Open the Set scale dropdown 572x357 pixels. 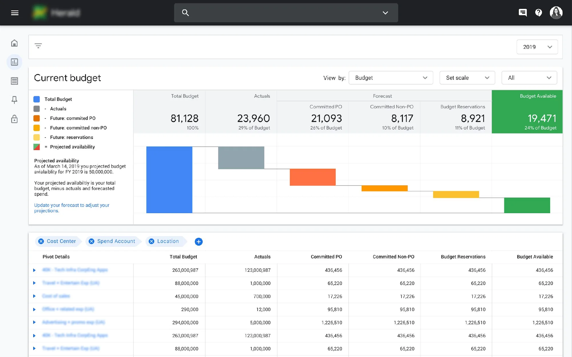click(x=467, y=78)
